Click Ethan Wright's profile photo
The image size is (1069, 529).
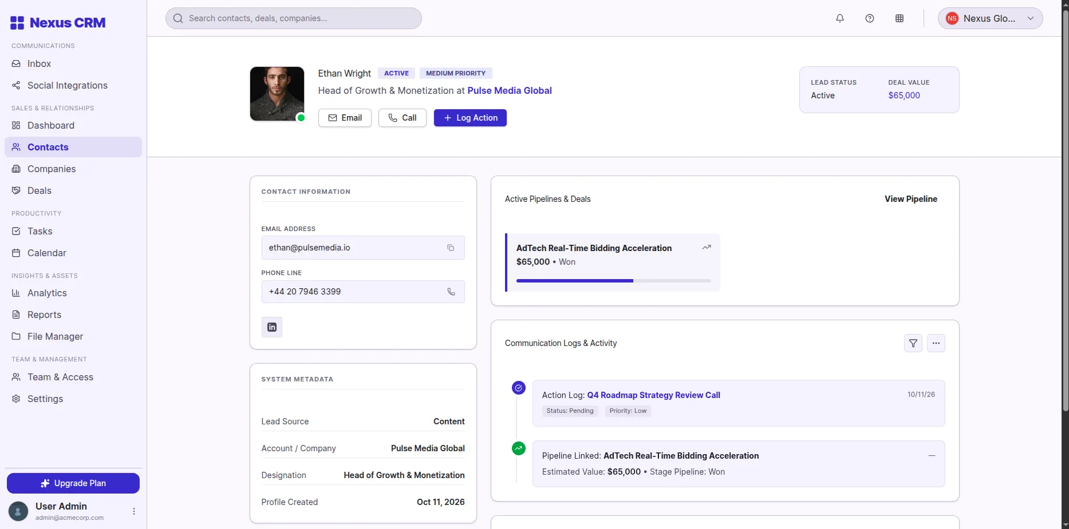pyautogui.click(x=277, y=94)
